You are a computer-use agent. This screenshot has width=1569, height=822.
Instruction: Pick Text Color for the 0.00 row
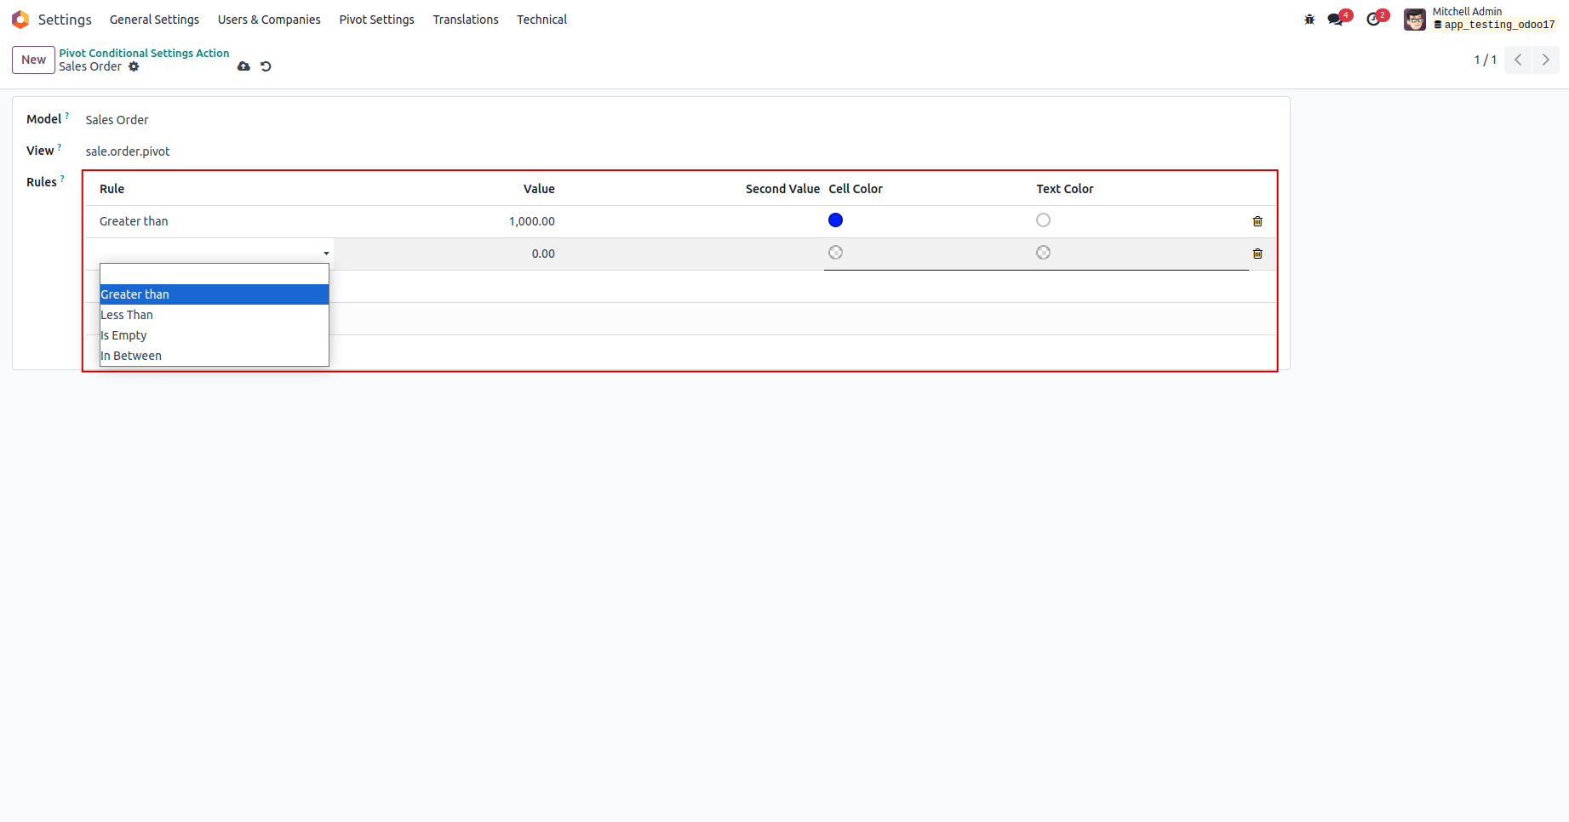(x=1043, y=253)
